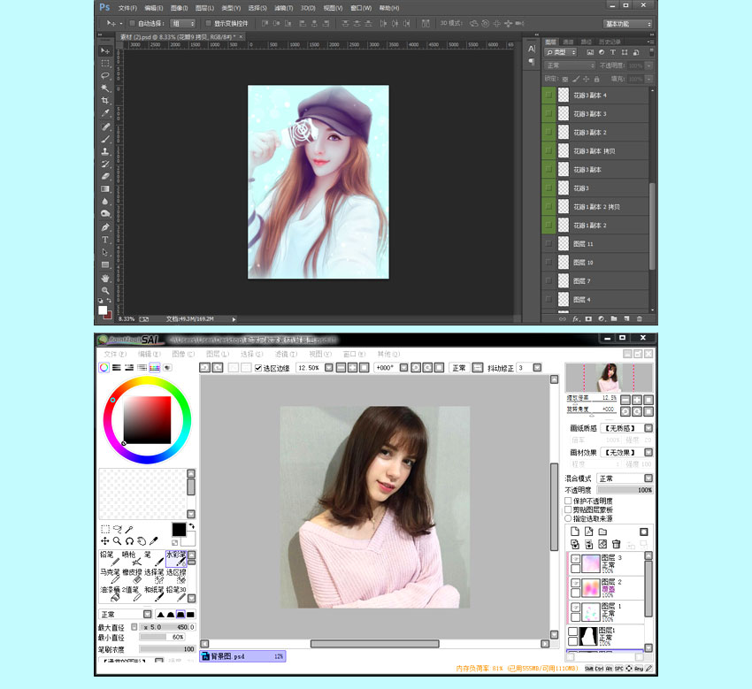Choose the 水彩笔 watercolor brush in SAI
The height and width of the screenshot is (689, 752).
[x=176, y=559]
